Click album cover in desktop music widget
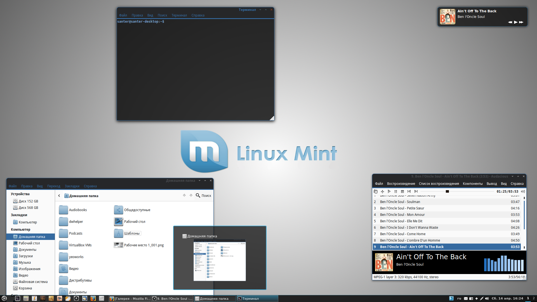Image resolution: width=537 pixels, height=302 pixels. click(447, 17)
